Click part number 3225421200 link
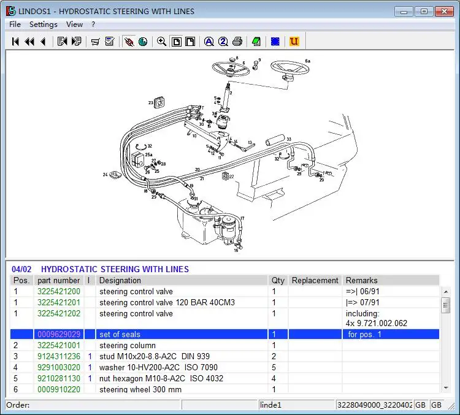This screenshot has height=415, width=460. pos(58,292)
